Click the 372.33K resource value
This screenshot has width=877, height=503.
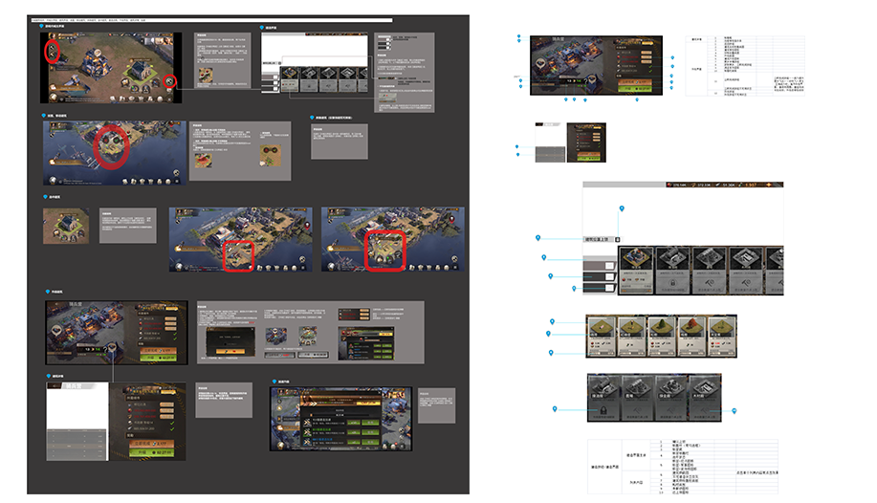tap(704, 185)
